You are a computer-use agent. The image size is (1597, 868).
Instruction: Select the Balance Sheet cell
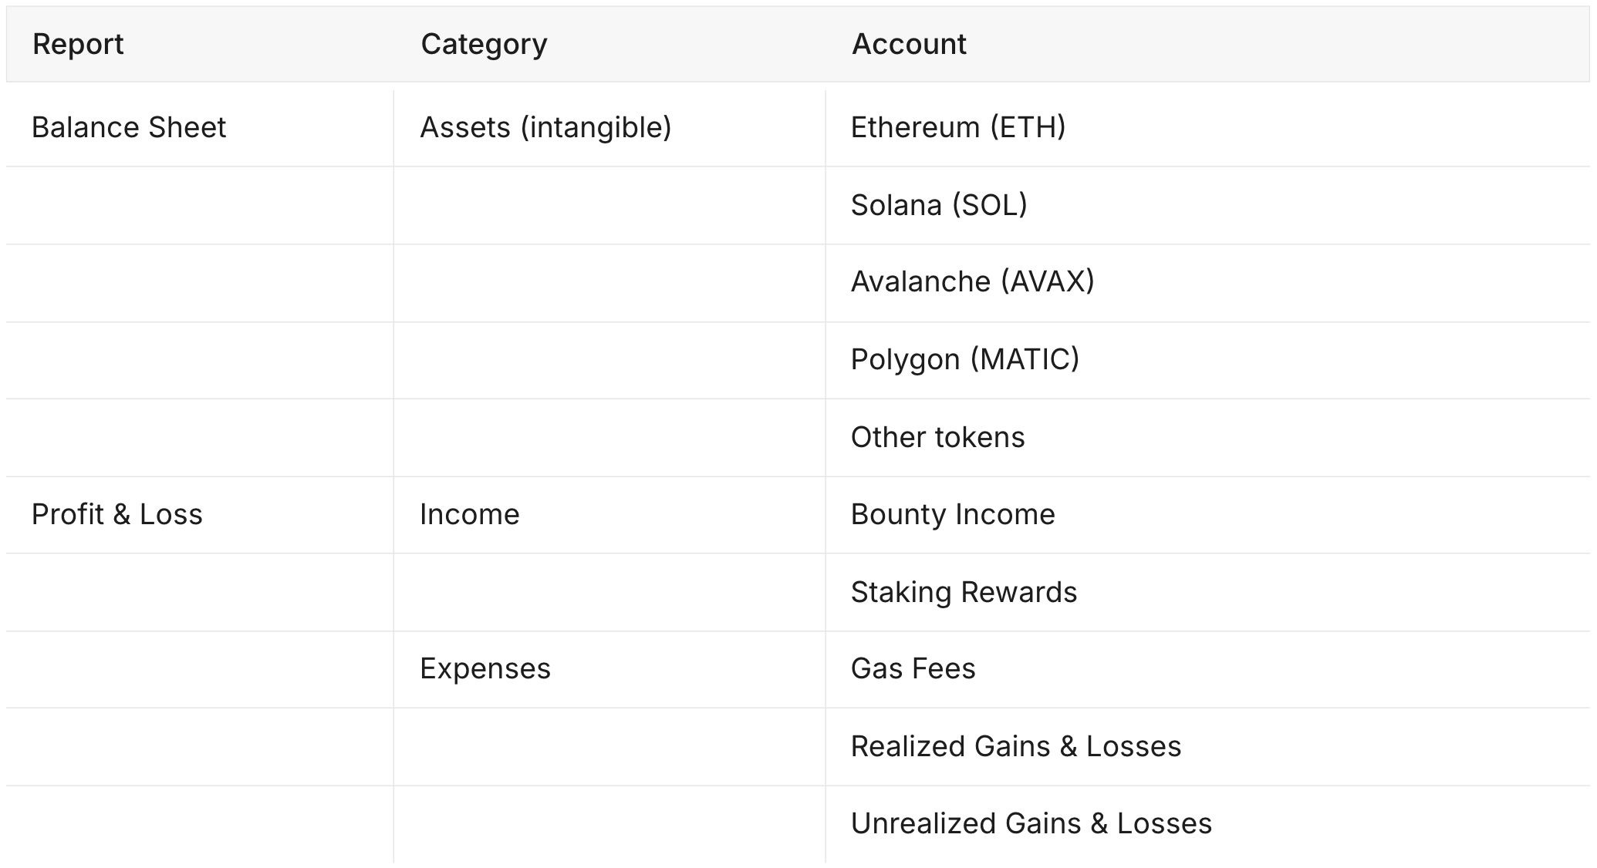[x=129, y=128]
